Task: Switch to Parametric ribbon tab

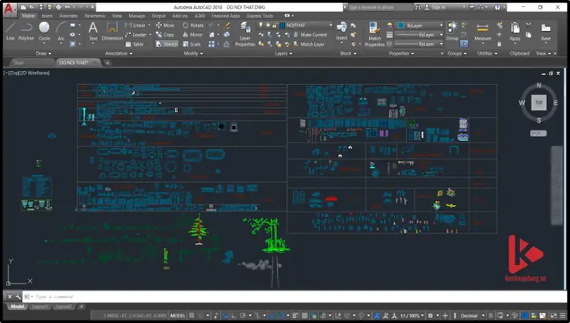Action: point(95,16)
